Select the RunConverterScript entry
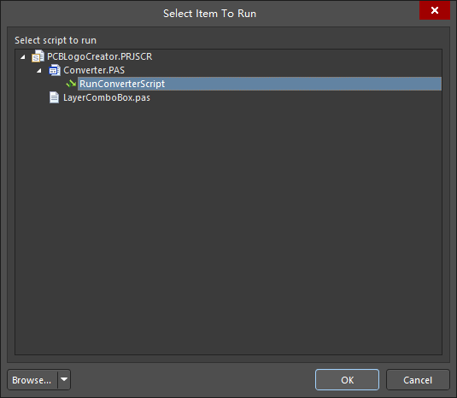Viewport: 457px width, 398px height. (122, 84)
